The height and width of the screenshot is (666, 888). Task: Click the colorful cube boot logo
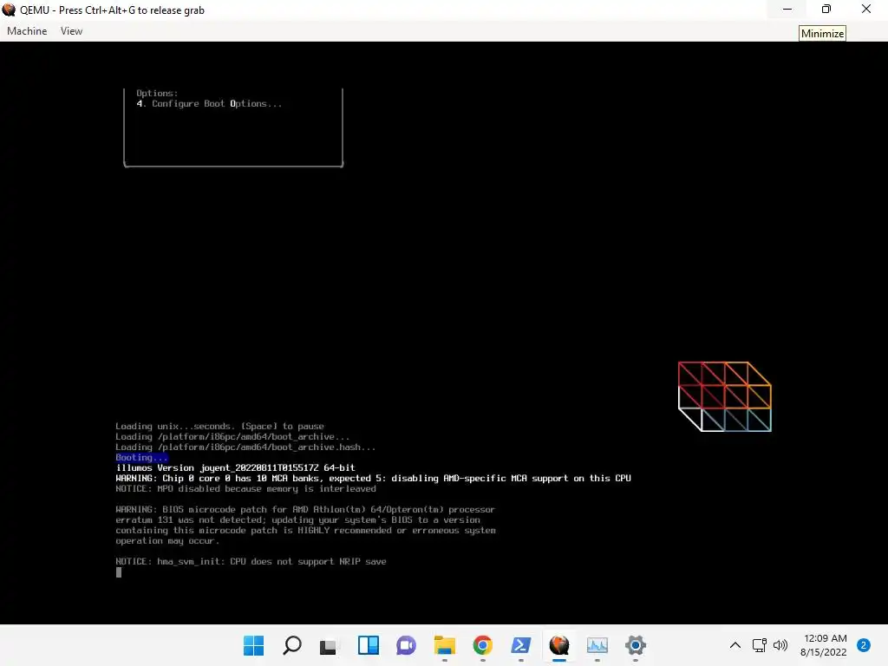[724, 396]
